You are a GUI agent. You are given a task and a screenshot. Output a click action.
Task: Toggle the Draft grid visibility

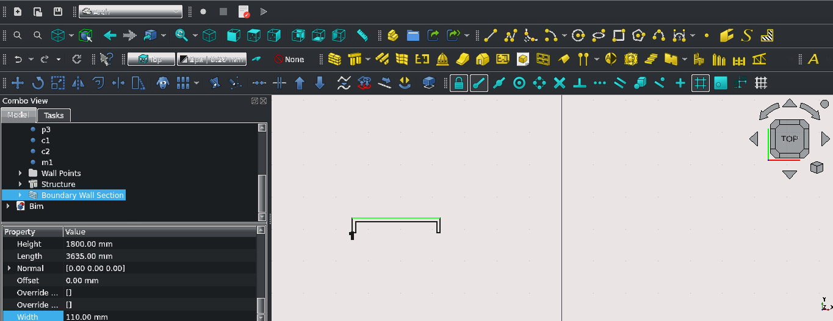tap(760, 83)
